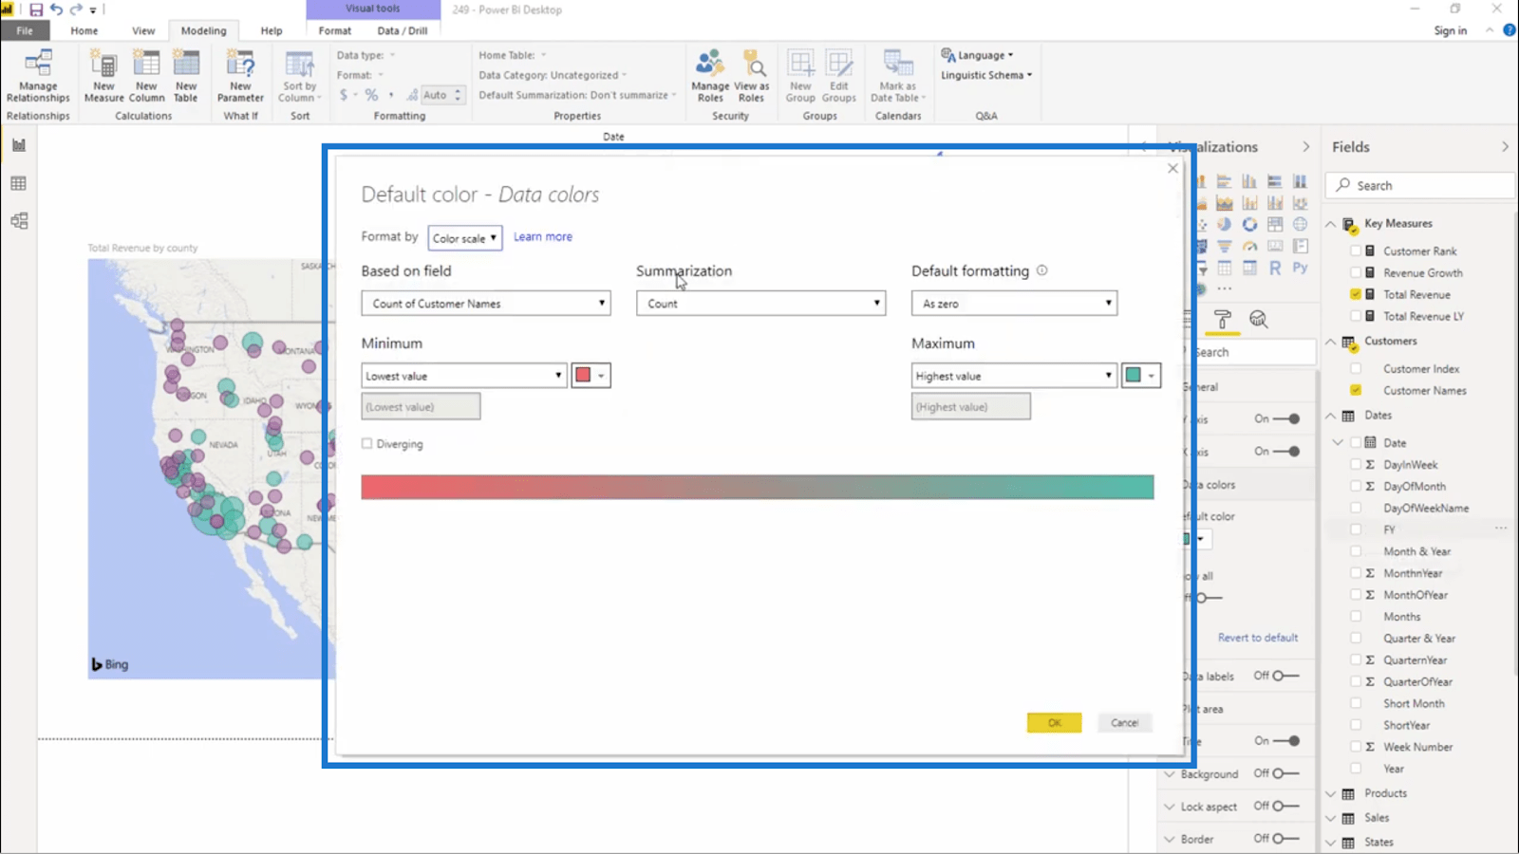
Task: Click the info icon beside Default formatting
Action: 1041,270
